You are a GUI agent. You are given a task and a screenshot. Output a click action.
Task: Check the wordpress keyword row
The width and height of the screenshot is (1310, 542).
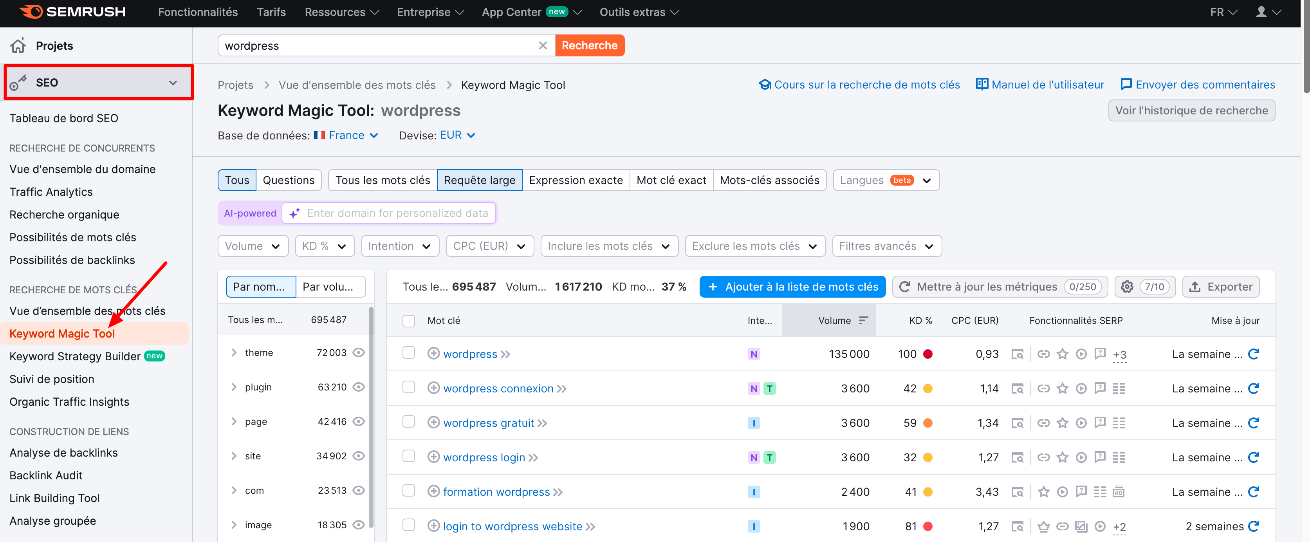click(x=408, y=353)
